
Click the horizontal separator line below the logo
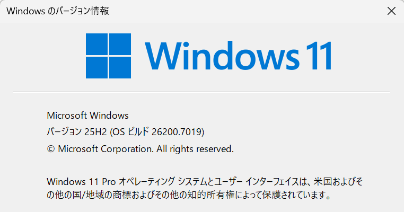coord(201,92)
